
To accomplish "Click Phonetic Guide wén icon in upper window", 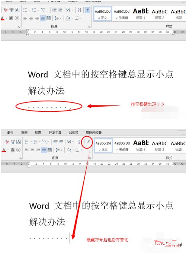I will pos(12,10).
